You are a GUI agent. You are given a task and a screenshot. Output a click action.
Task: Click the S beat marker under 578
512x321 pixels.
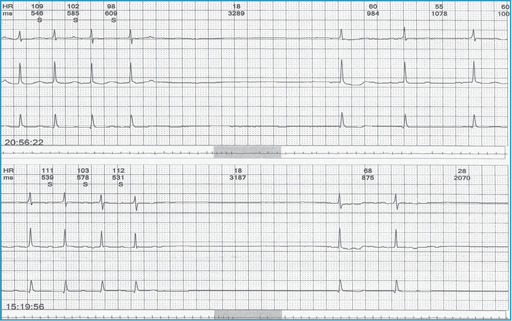85,184
